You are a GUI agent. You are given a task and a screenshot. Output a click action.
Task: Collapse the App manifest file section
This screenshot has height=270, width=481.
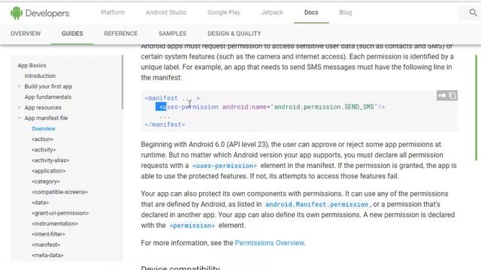tap(20, 118)
